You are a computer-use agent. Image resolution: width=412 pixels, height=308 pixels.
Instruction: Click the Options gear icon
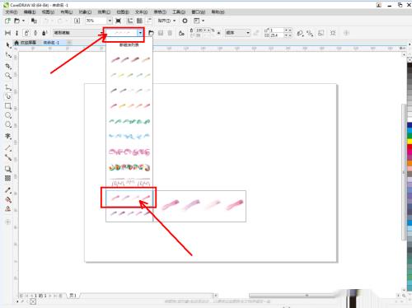[x=185, y=21]
